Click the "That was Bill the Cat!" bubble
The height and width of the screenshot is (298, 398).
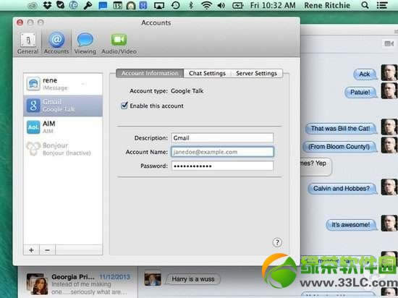[341, 129]
